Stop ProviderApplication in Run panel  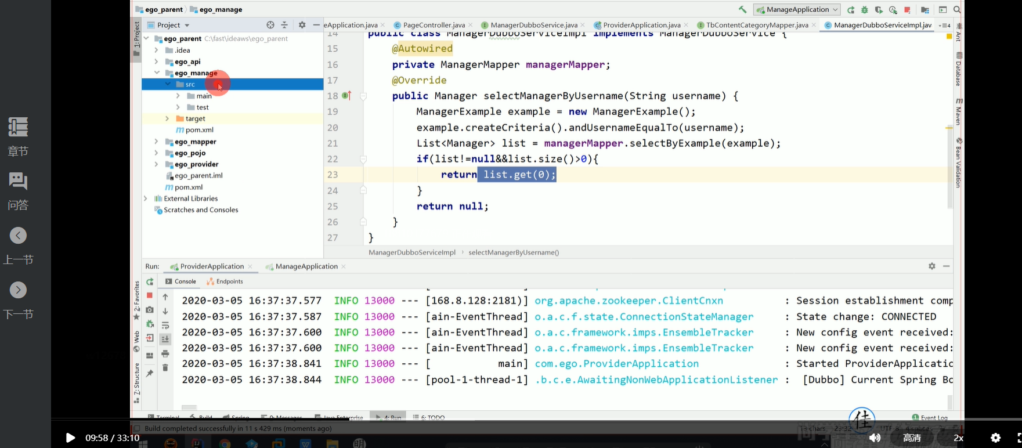point(150,295)
